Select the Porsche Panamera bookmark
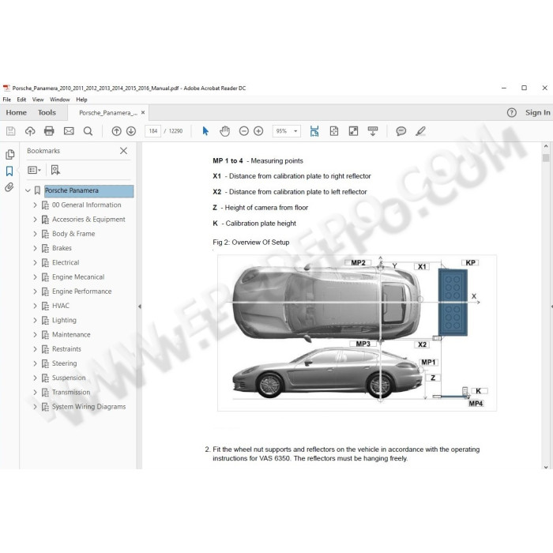Image resolution: width=553 pixels, height=553 pixels. click(88, 190)
